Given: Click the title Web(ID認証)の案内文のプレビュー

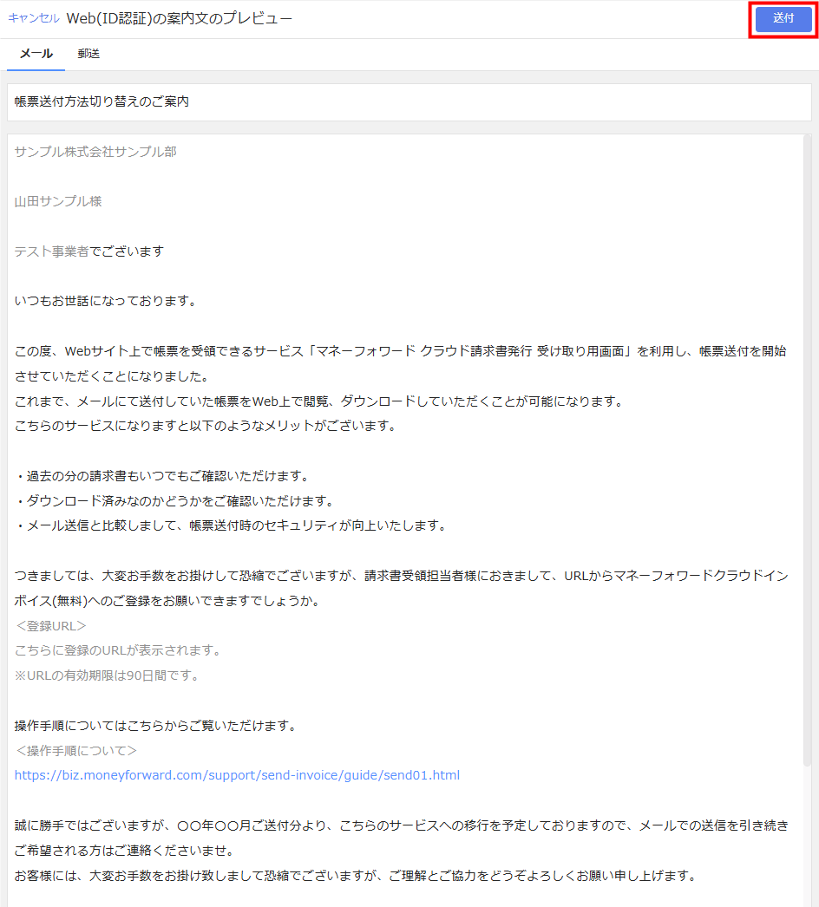Looking at the screenshot, I should click(180, 18).
